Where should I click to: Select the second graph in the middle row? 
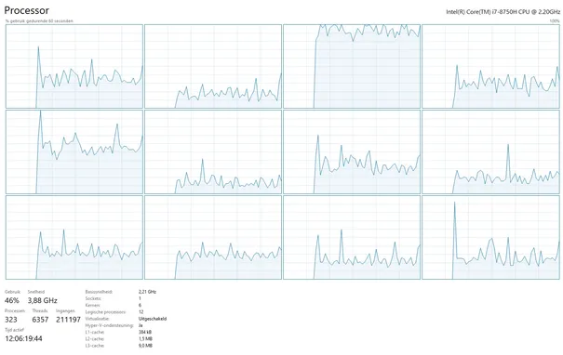pyautogui.click(x=213, y=152)
